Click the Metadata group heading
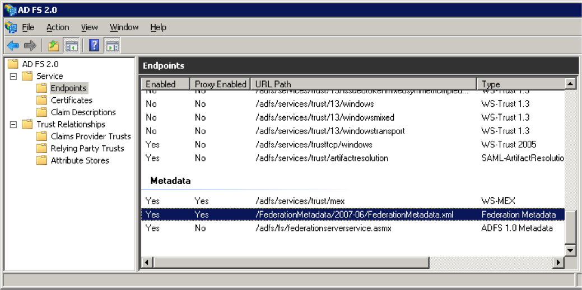Screen dimensions: 582x290 pos(170,180)
